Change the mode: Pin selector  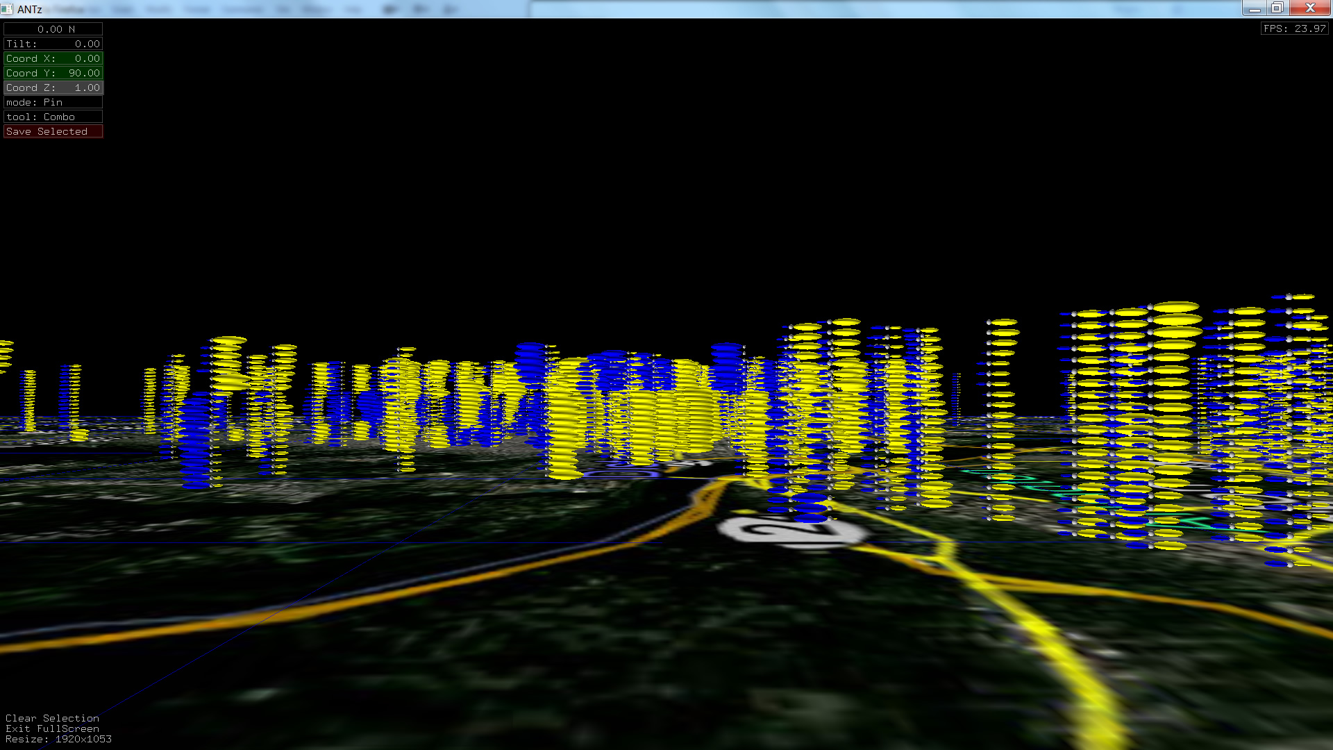(x=53, y=102)
